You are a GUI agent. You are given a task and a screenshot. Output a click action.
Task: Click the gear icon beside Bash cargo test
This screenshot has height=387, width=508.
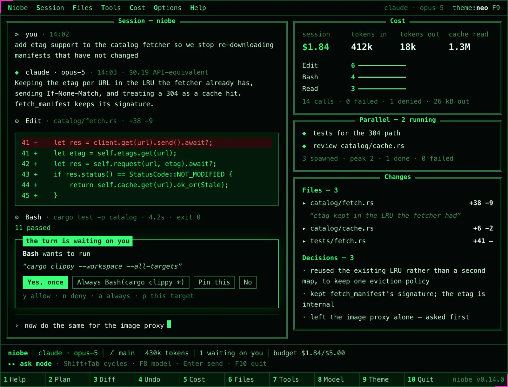pos(17,217)
